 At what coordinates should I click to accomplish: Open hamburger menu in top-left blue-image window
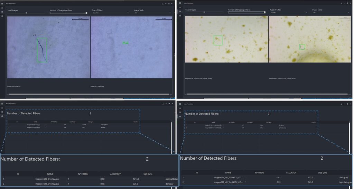point(2,3)
